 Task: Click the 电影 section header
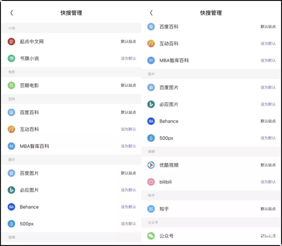click(x=71, y=72)
